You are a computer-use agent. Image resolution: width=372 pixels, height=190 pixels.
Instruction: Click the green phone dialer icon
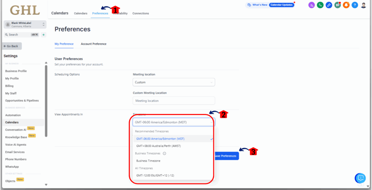320,5
